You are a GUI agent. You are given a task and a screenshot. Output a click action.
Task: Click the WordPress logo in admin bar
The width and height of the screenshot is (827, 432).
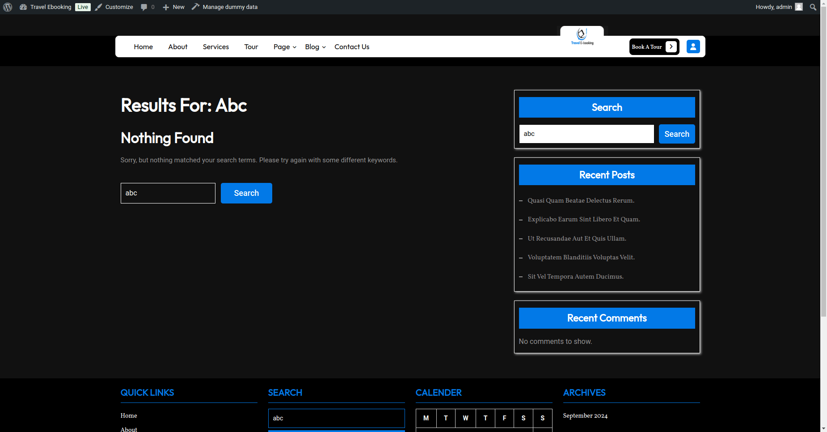(x=8, y=7)
